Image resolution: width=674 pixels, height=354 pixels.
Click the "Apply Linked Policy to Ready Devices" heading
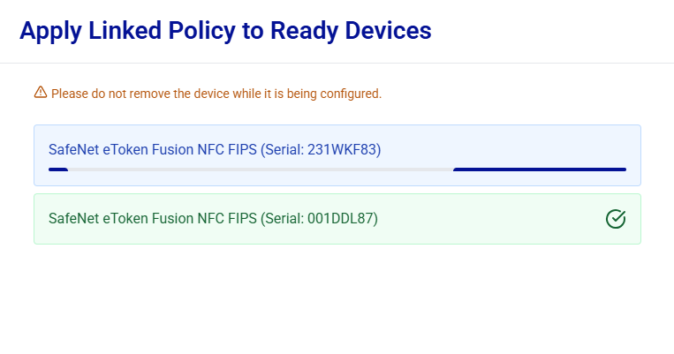[x=225, y=31]
